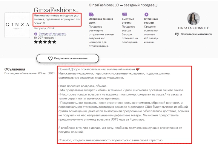
Task: Click the Быстрые ответы heading
Action: click(128, 21)
